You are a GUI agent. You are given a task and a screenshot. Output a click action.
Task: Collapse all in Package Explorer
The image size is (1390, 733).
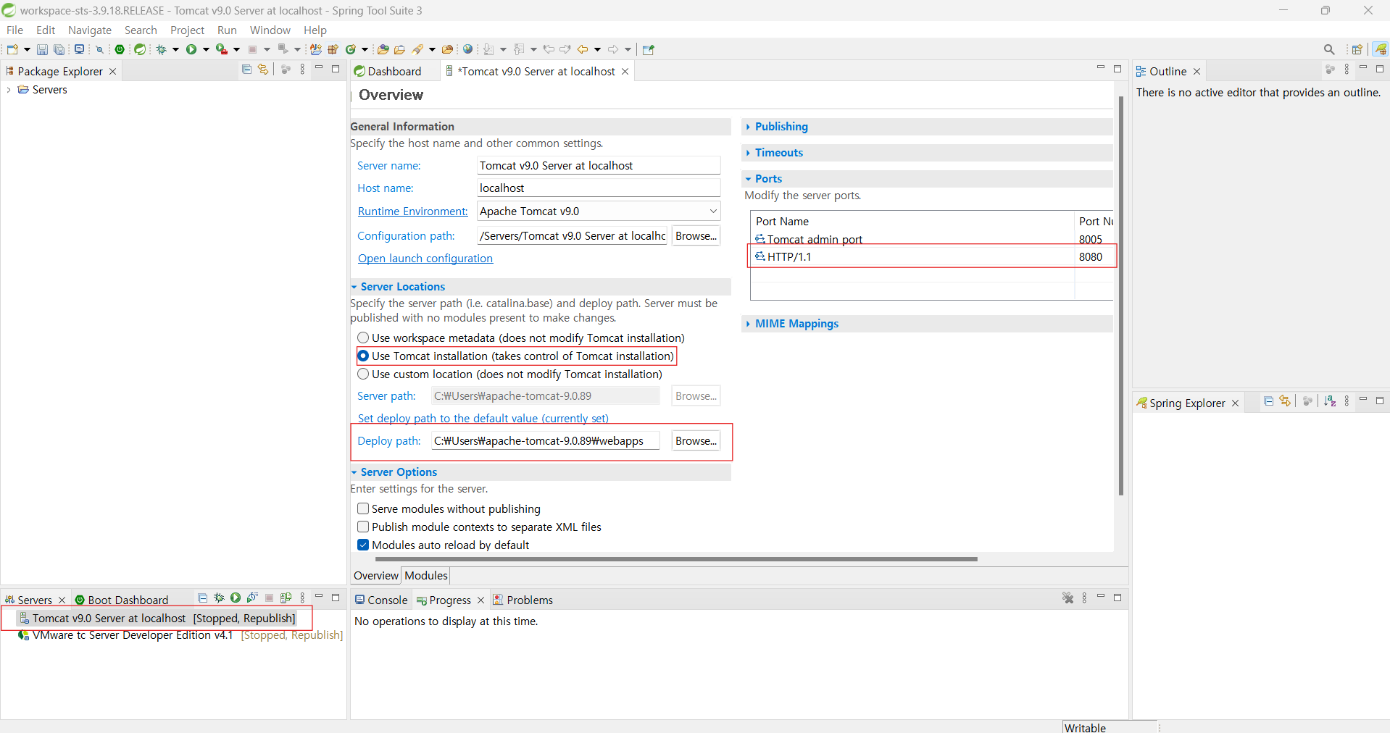point(246,70)
